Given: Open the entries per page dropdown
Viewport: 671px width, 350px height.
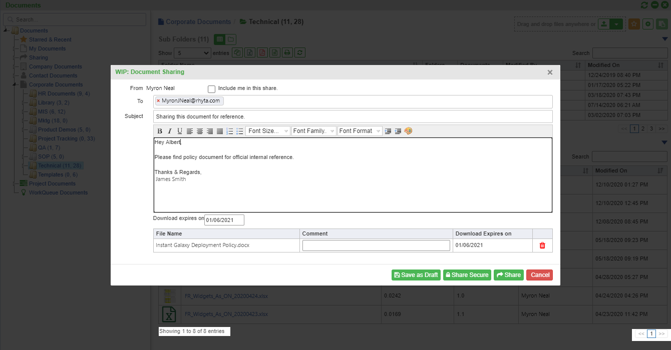Looking at the screenshot, I should click(192, 52).
